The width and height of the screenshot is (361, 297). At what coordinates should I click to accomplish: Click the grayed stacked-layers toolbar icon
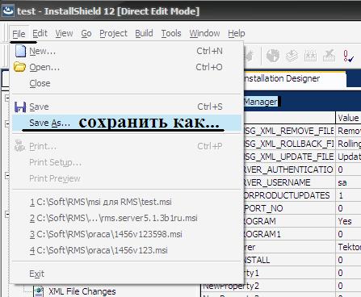point(292,56)
